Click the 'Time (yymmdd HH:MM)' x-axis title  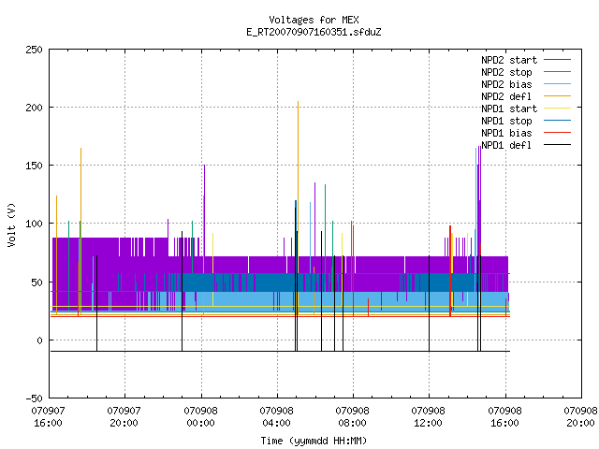coord(314,441)
